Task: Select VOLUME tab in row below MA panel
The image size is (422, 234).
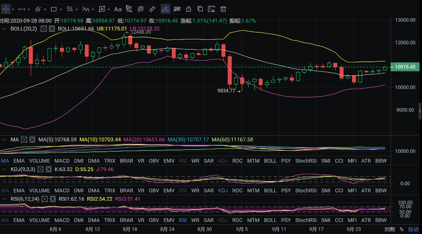Action: pos(39,161)
